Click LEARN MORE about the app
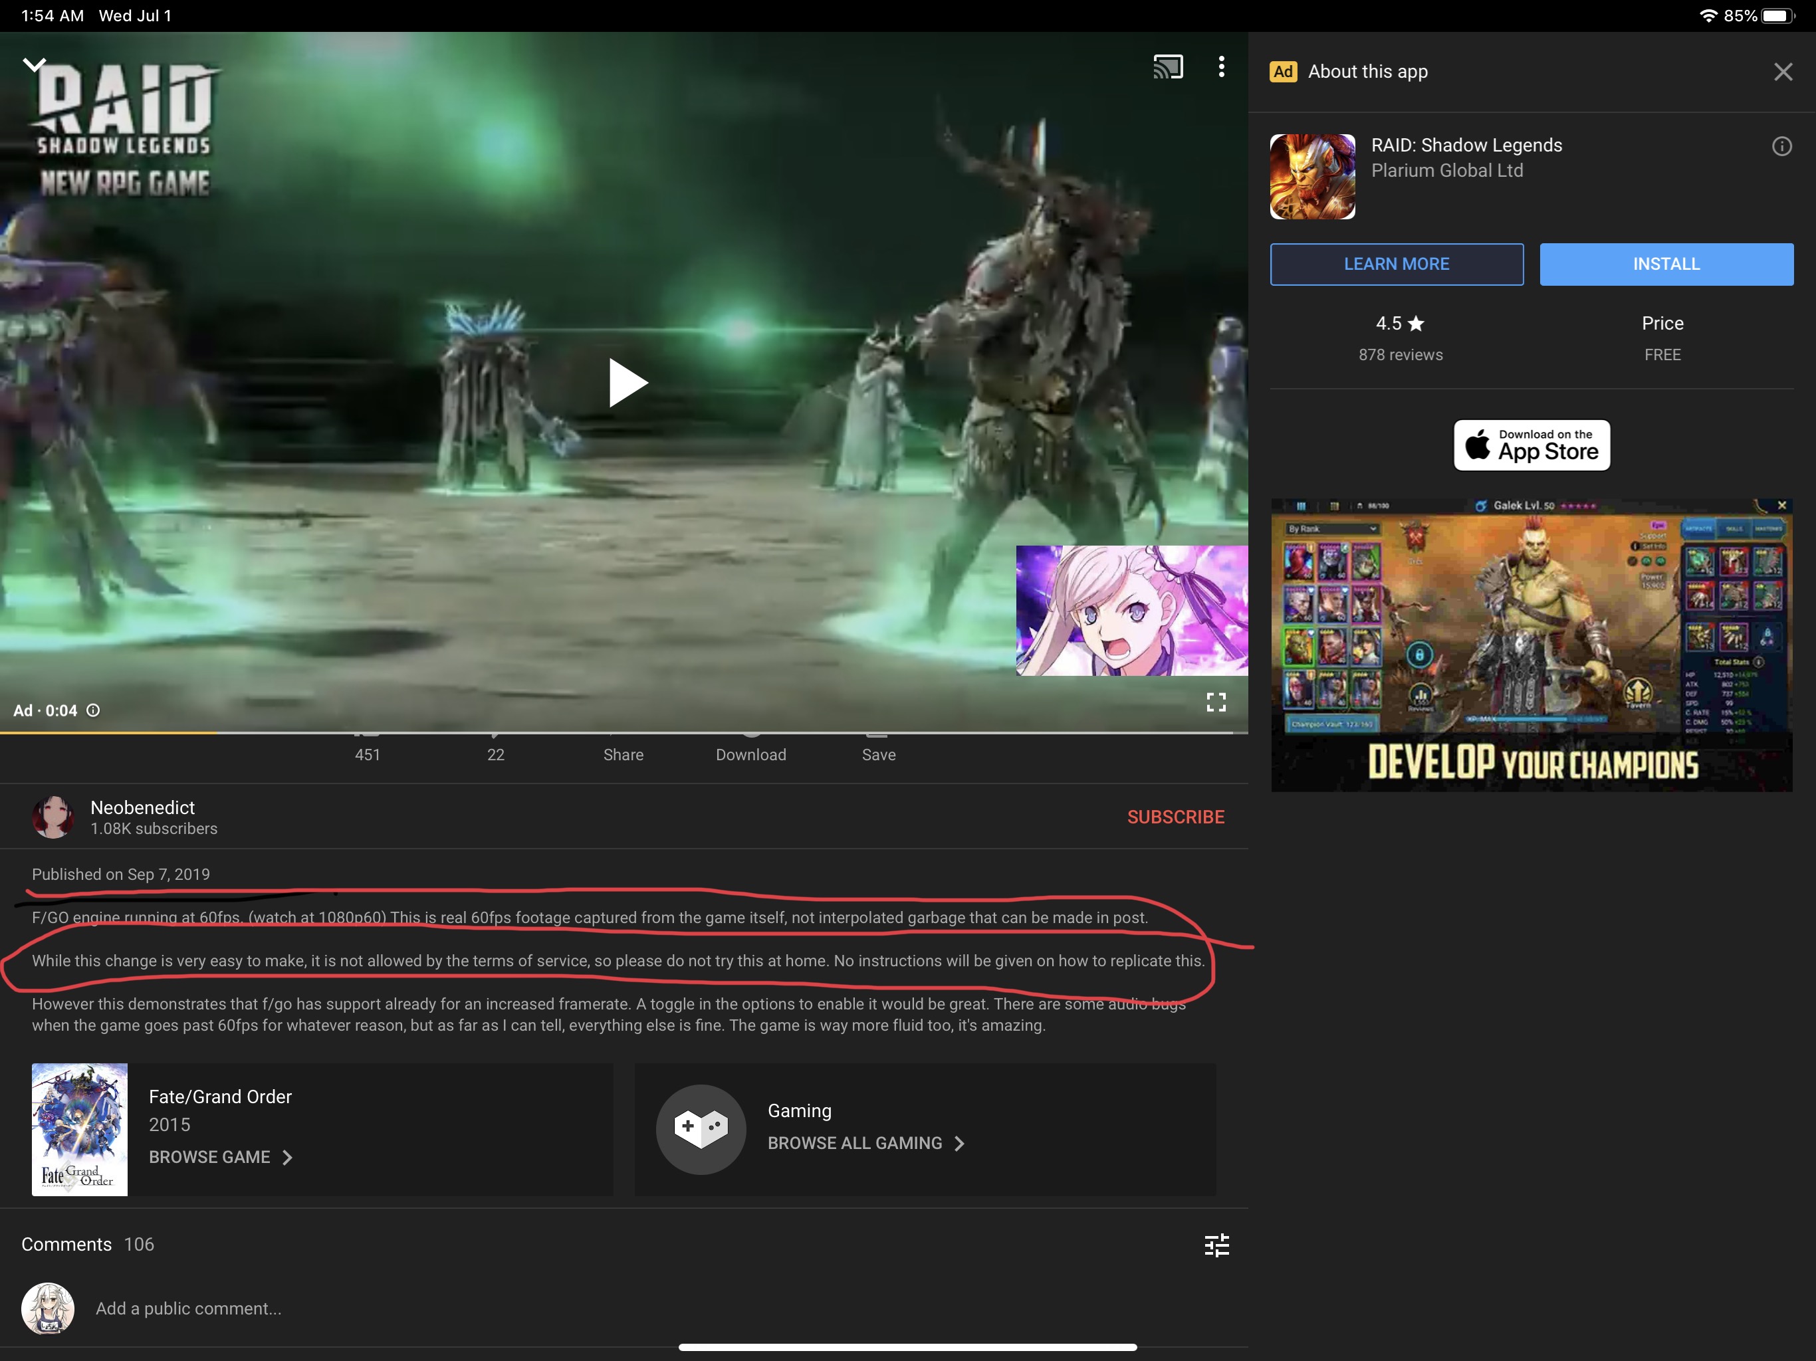 (x=1397, y=264)
